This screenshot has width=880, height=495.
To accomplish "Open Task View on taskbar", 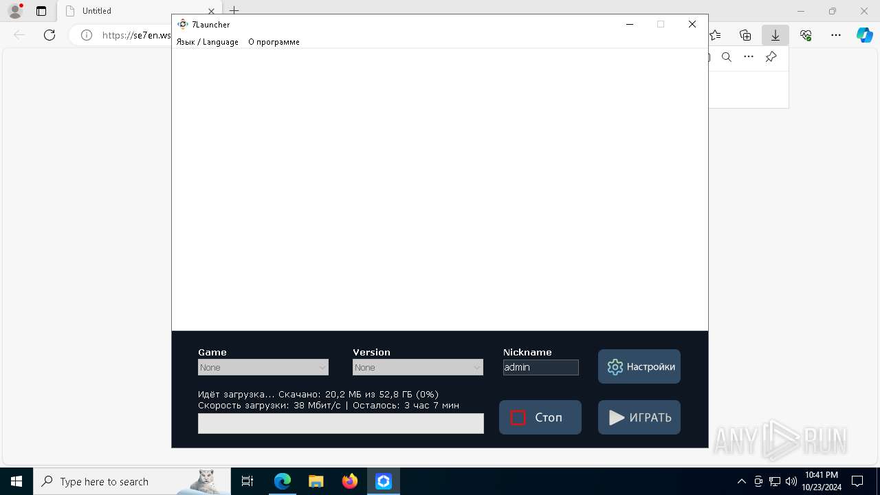I will [247, 481].
